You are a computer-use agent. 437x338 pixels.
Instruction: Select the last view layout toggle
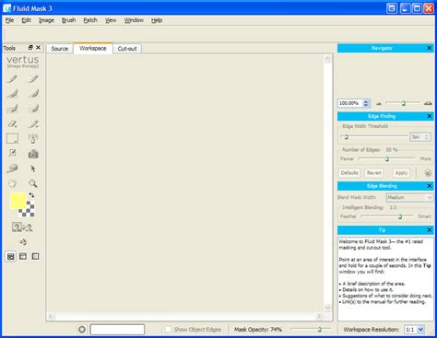point(35,256)
